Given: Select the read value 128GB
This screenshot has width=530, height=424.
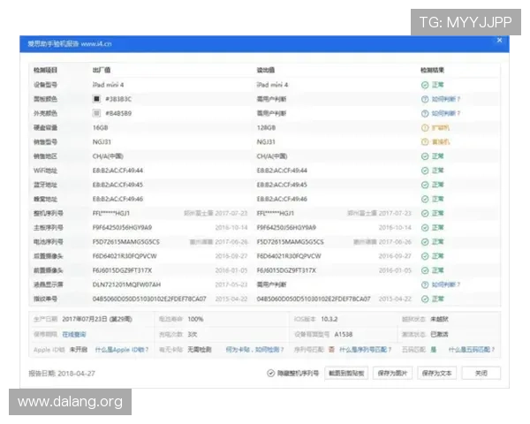Looking at the screenshot, I should [266, 128].
